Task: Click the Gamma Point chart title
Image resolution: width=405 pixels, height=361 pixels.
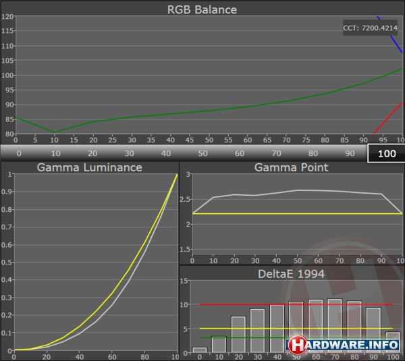Action: coord(292,167)
